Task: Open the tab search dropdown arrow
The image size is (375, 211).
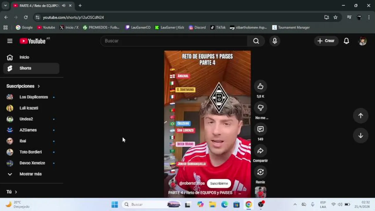Action: [5, 5]
